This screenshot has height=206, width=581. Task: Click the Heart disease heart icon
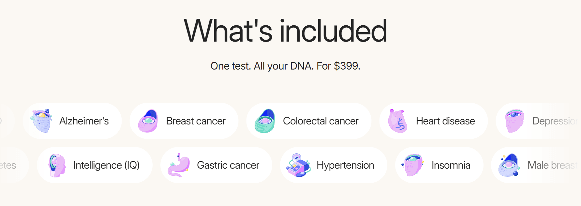398,121
